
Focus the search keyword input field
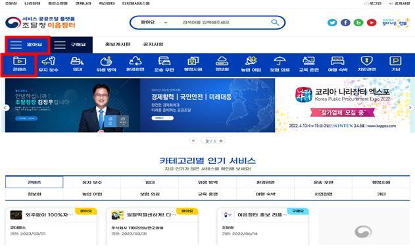[225, 22]
